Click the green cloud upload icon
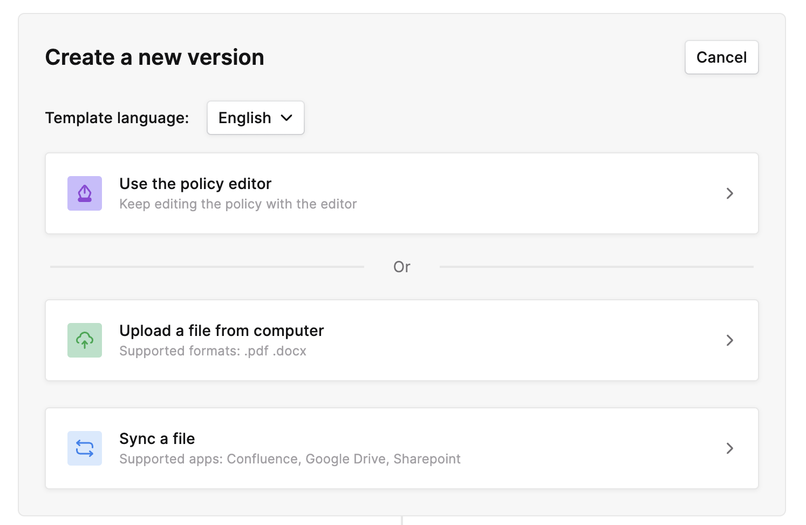The height and width of the screenshot is (525, 806). tap(85, 340)
